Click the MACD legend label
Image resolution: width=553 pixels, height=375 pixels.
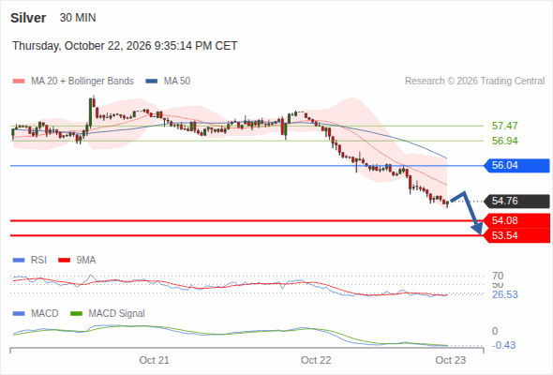(45, 314)
